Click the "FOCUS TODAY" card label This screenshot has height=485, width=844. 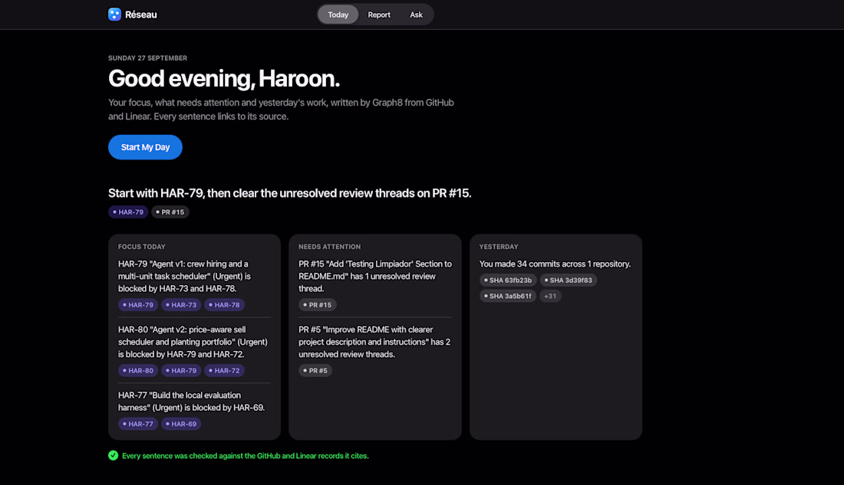click(x=142, y=247)
